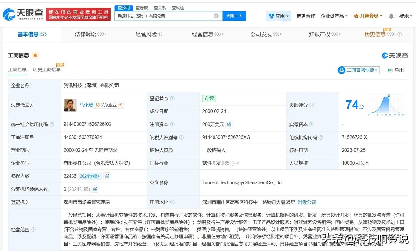Select organization code 71526726-X
The width and height of the screenshot is (416, 251).
pos(355,137)
